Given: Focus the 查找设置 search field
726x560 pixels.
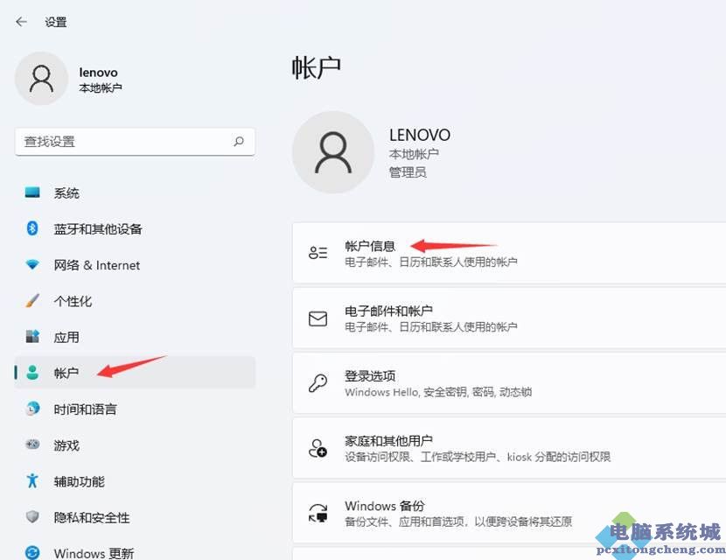Looking at the screenshot, I should click(x=135, y=142).
